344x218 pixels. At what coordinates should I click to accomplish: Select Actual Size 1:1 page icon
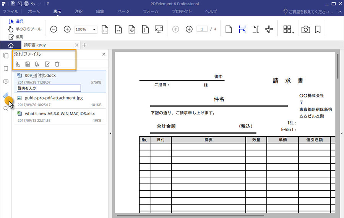(105, 29)
